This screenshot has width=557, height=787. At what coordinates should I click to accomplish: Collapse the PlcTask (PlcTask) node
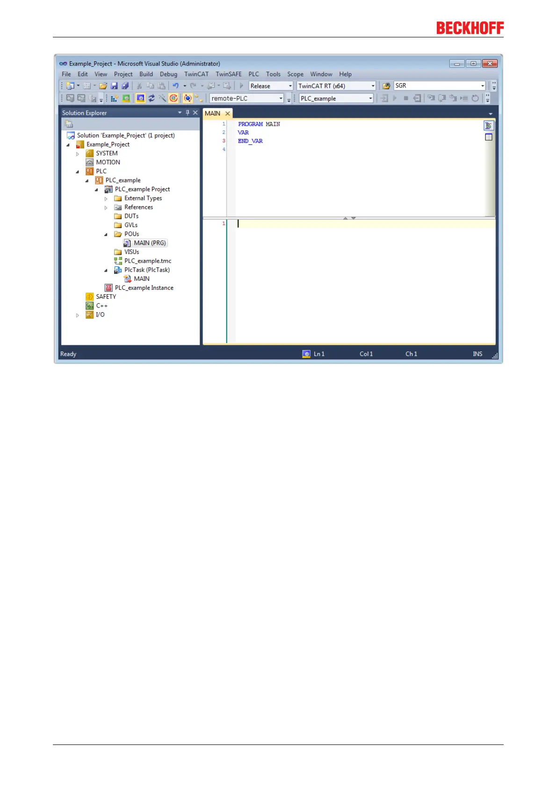pyautogui.click(x=106, y=270)
